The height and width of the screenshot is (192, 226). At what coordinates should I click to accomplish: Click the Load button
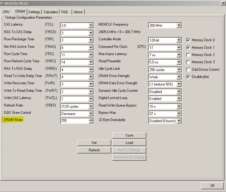pos(129,143)
